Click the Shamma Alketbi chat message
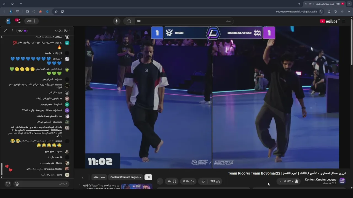Screen dimensions: 353x198 pos(44,169)
